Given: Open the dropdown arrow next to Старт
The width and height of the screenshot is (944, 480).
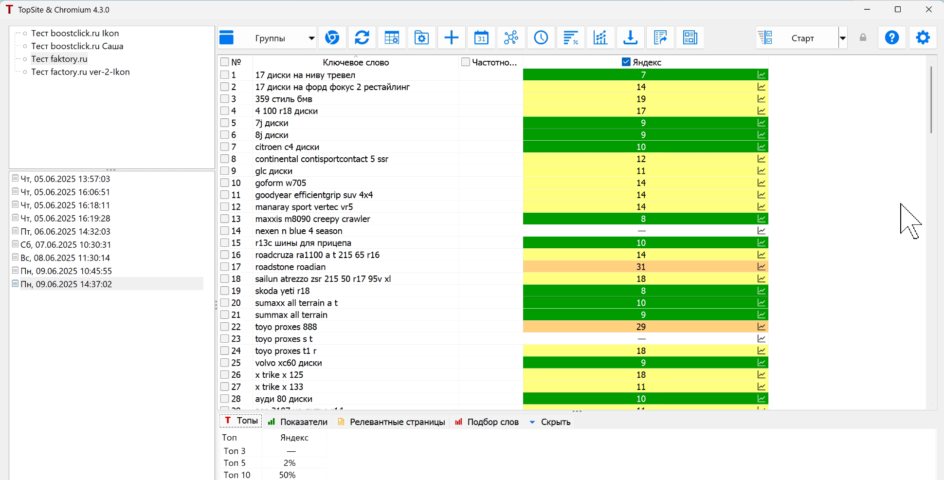Looking at the screenshot, I should tap(842, 38).
